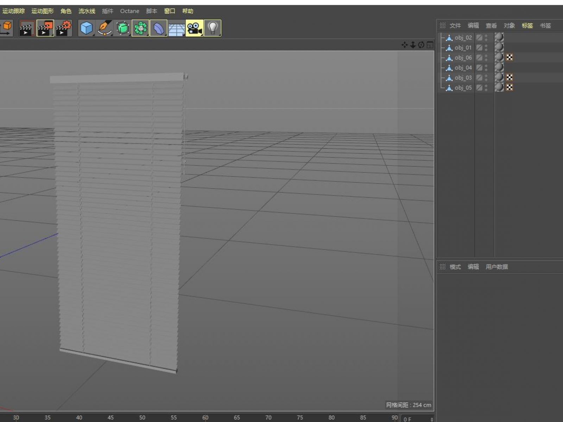The image size is (563, 422).
Task: Click the polygon icon of obj_01
Action: [x=449, y=47]
